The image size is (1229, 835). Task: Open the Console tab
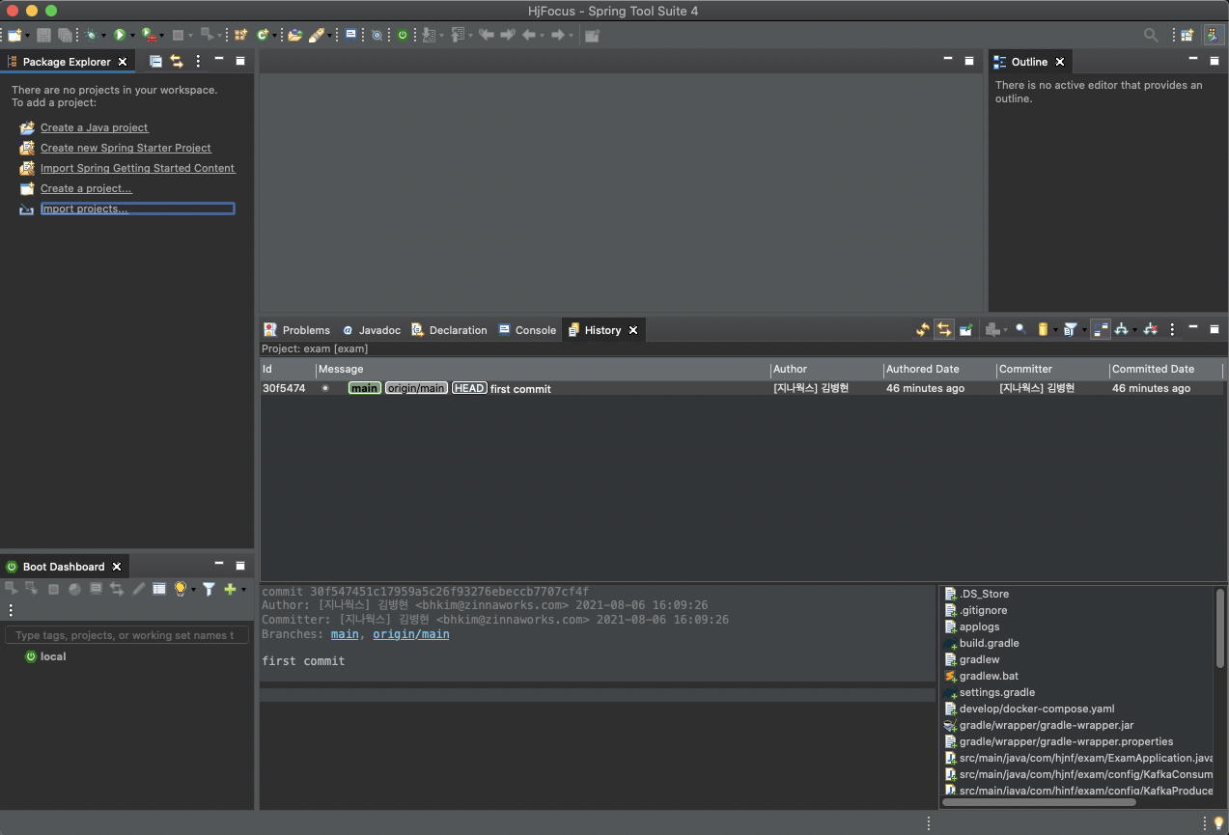527,330
